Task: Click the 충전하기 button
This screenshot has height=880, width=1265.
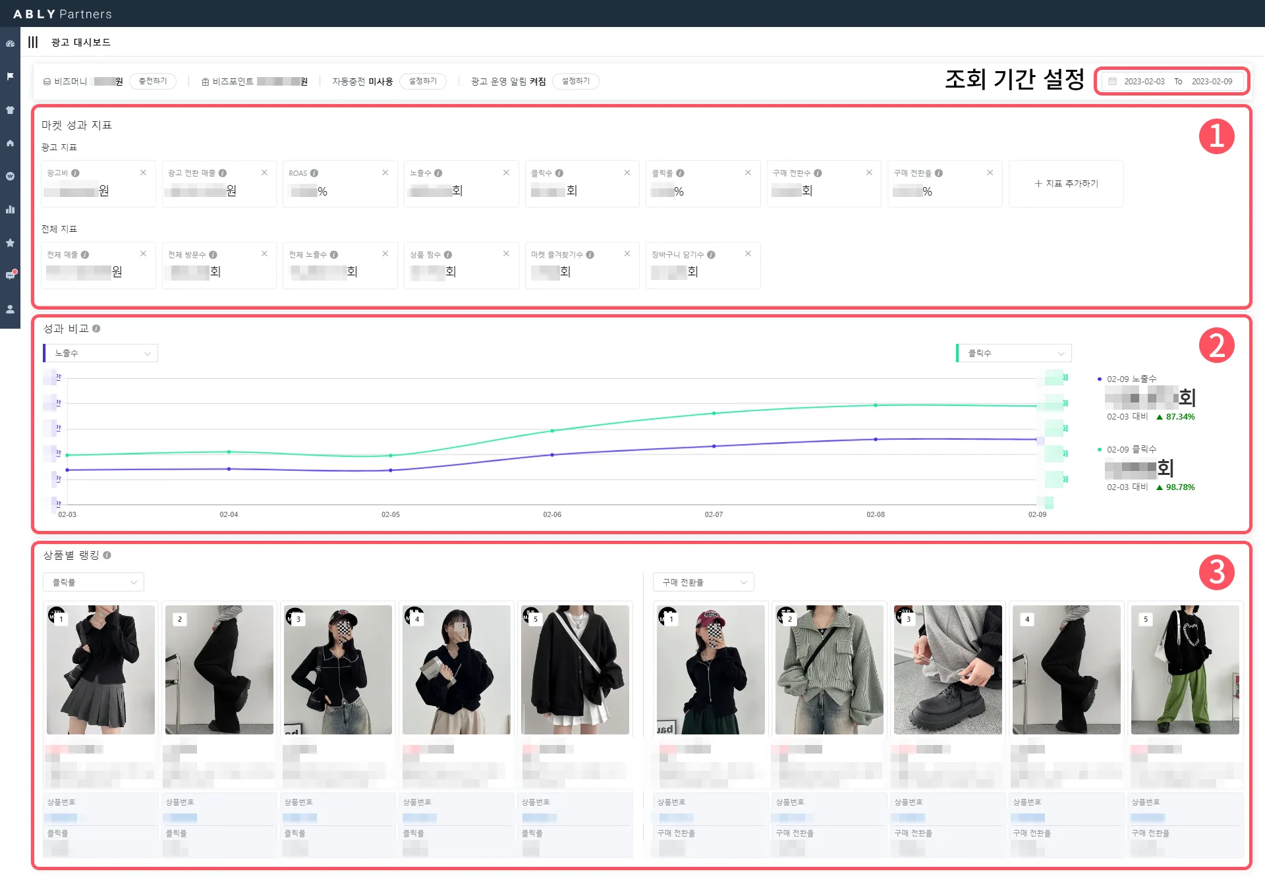Action: (153, 81)
